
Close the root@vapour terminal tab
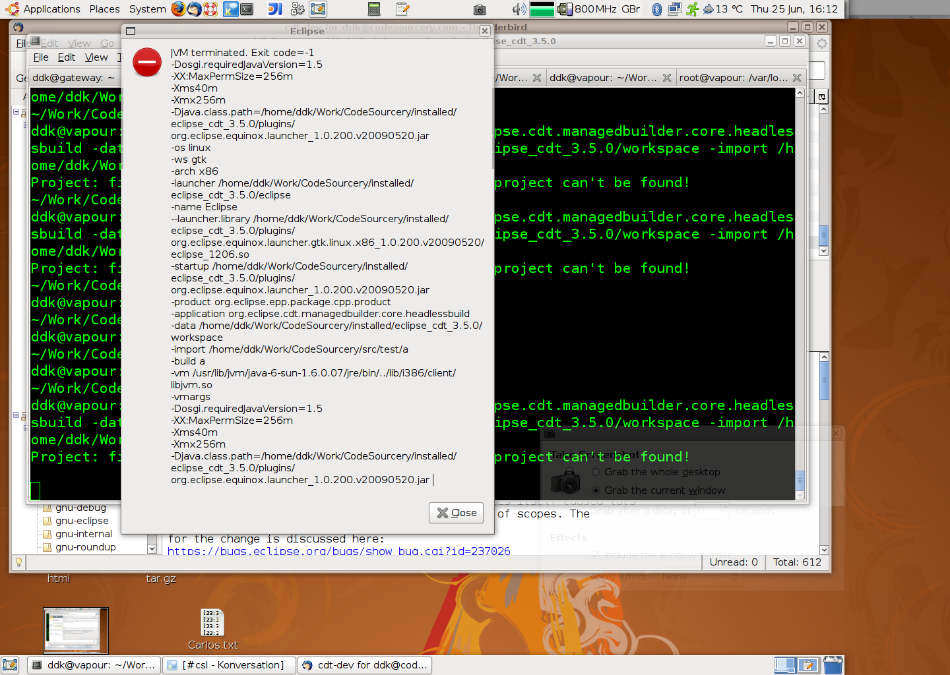pos(797,78)
